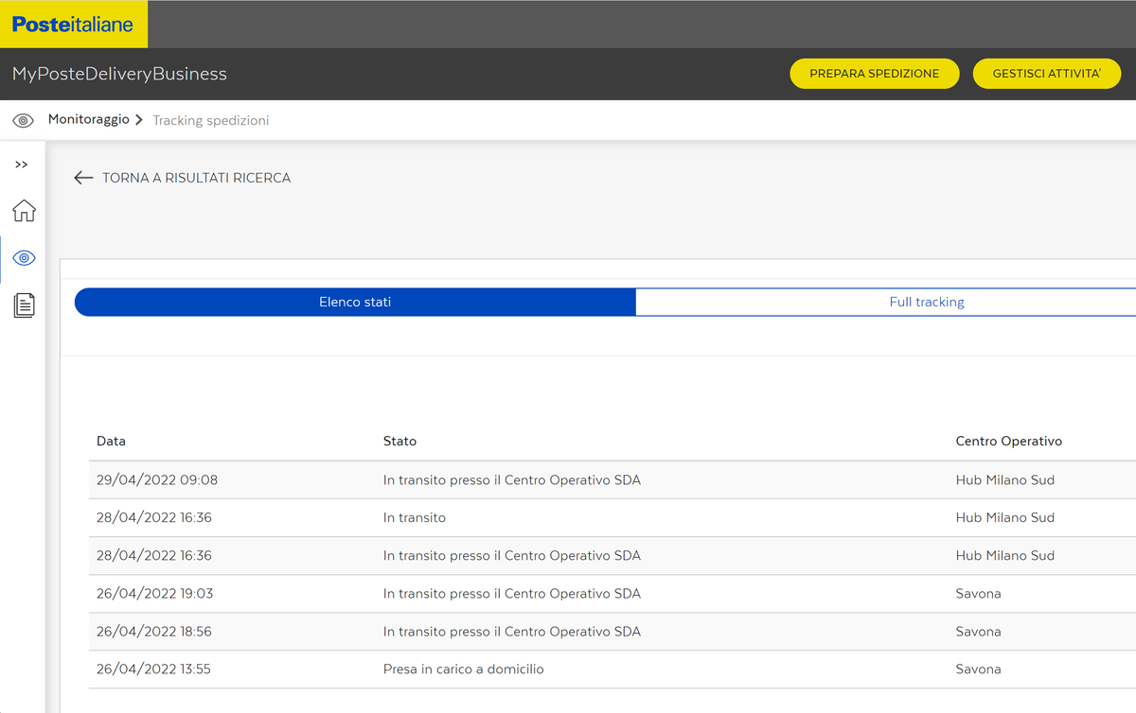Select the eye Monitoraggio icon in the sidebar
Viewport: 1136px width, 713px height.
(24, 258)
